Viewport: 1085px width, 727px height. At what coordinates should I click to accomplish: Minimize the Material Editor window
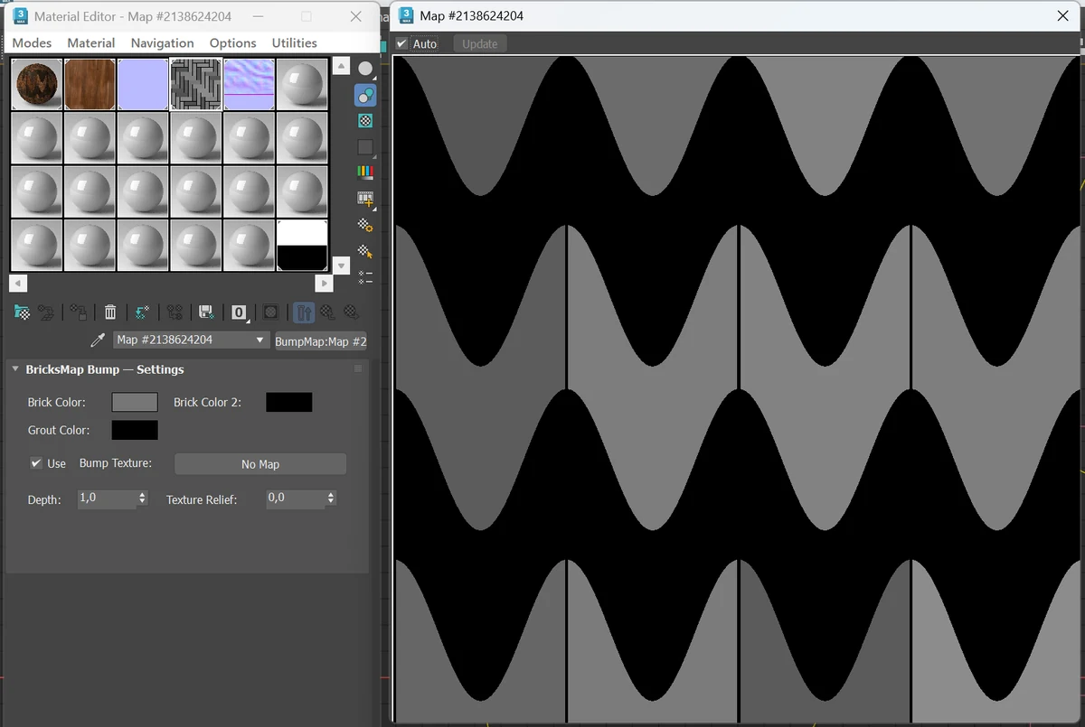click(258, 16)
